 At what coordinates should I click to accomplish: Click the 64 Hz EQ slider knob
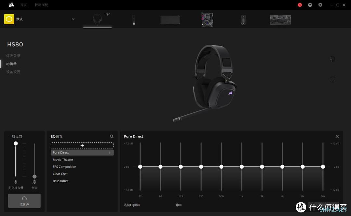pos(161,167)
